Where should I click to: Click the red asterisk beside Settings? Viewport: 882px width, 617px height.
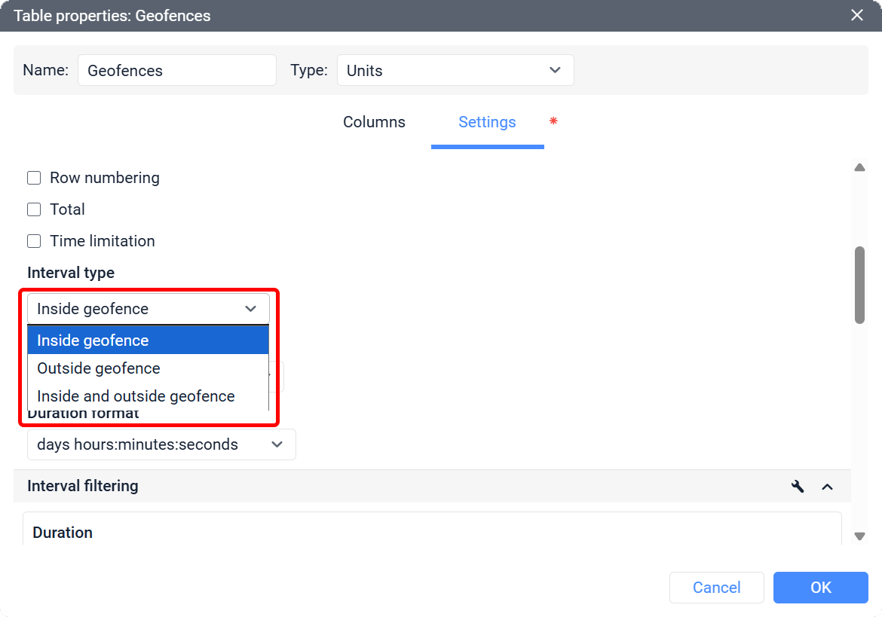click(553, 121)
